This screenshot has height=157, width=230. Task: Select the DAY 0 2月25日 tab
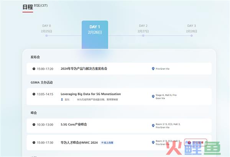(46, 28)
